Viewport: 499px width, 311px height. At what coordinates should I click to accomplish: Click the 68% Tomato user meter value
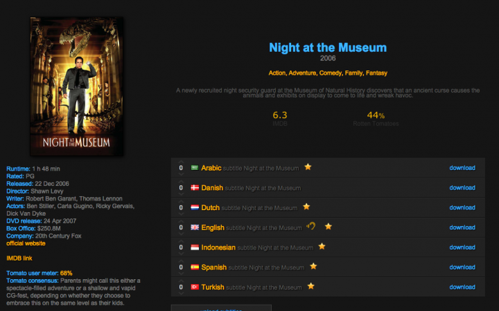pos(67,273)
